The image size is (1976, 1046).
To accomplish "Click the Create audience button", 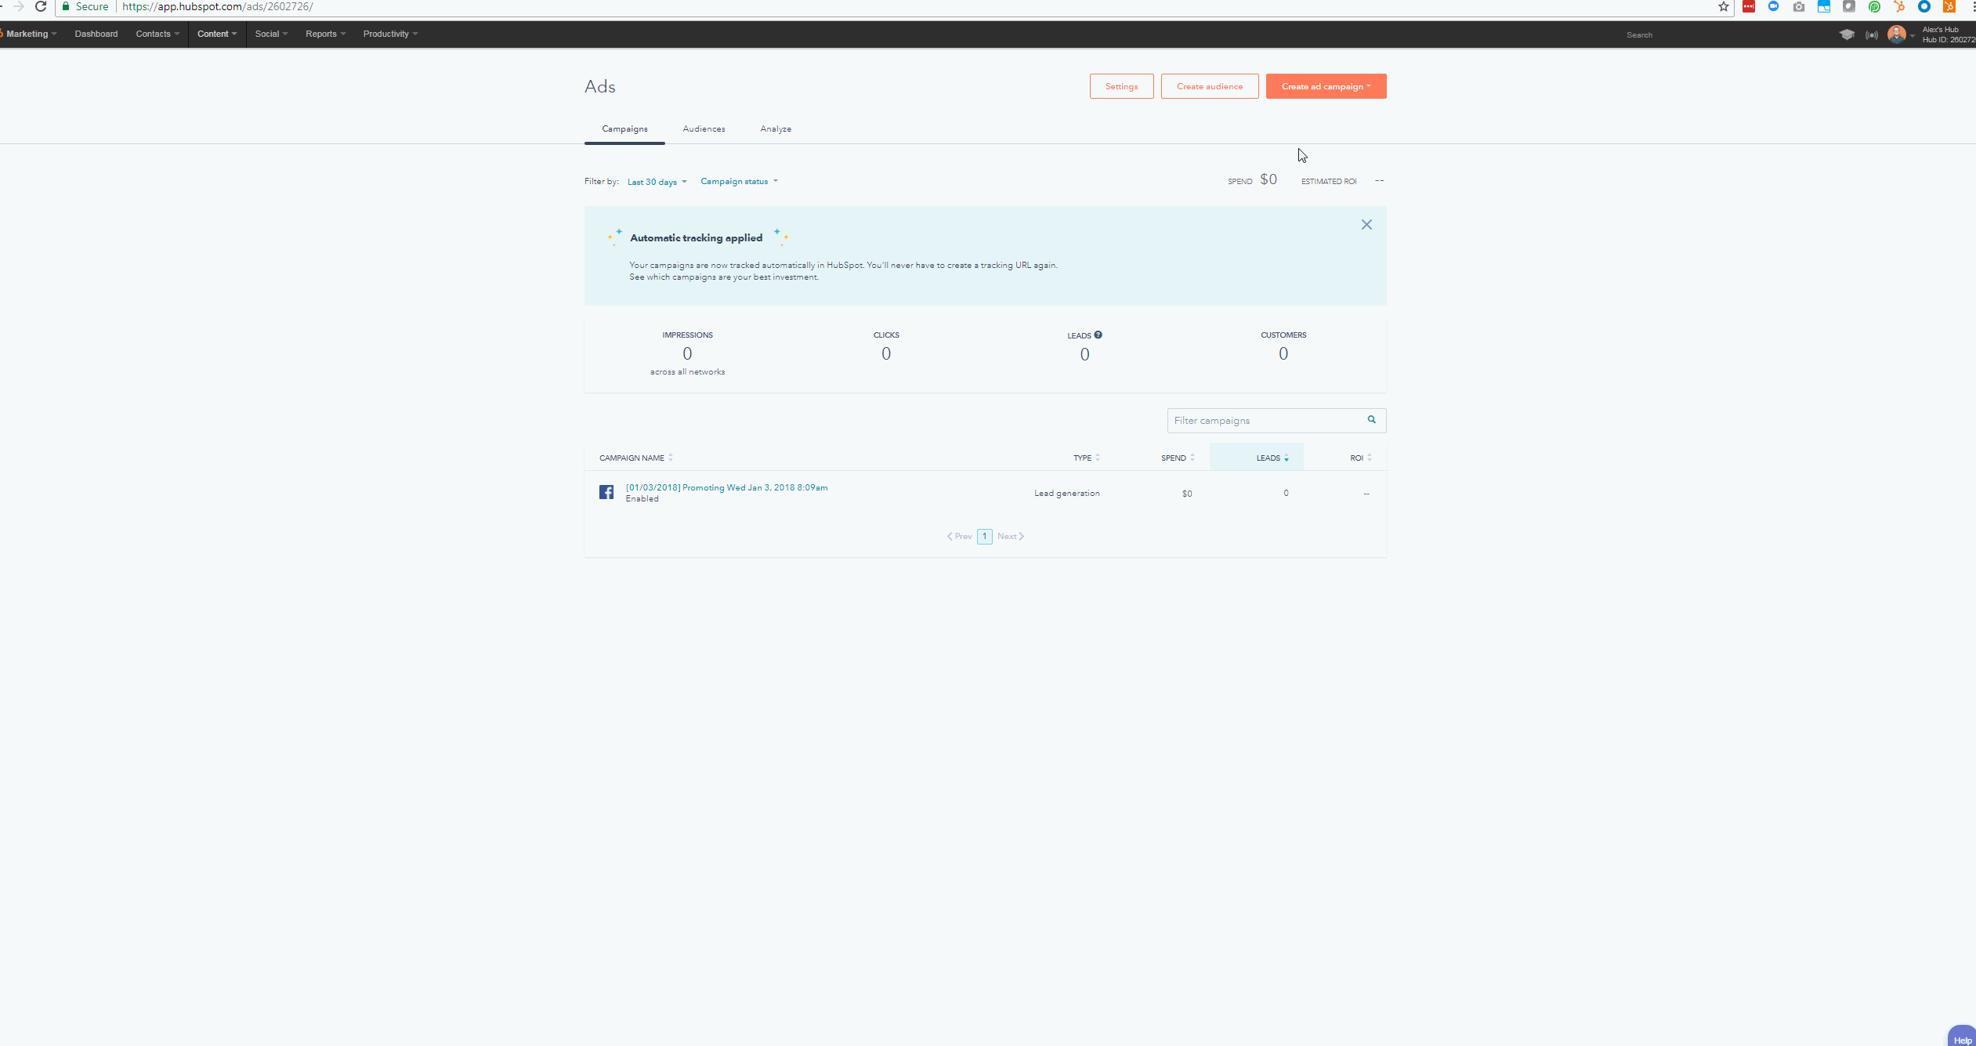I will point(1210,86).
